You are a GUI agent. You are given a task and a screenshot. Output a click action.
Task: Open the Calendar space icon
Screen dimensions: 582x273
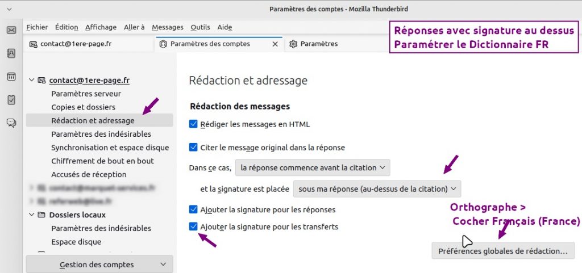click(11, 77)
